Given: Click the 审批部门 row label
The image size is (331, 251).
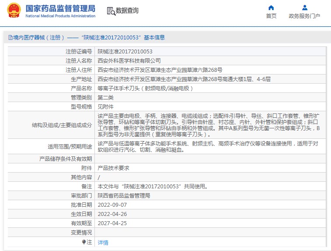Looking at the screenshot, I should [x=81, y=196].
